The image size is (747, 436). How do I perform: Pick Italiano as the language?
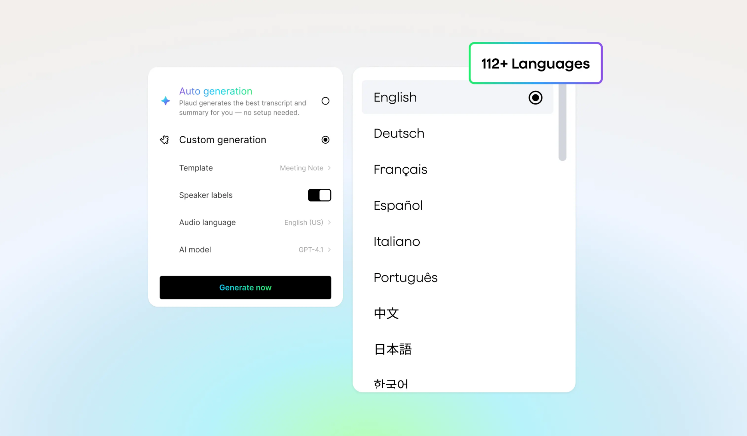click(x=396, y=242)
